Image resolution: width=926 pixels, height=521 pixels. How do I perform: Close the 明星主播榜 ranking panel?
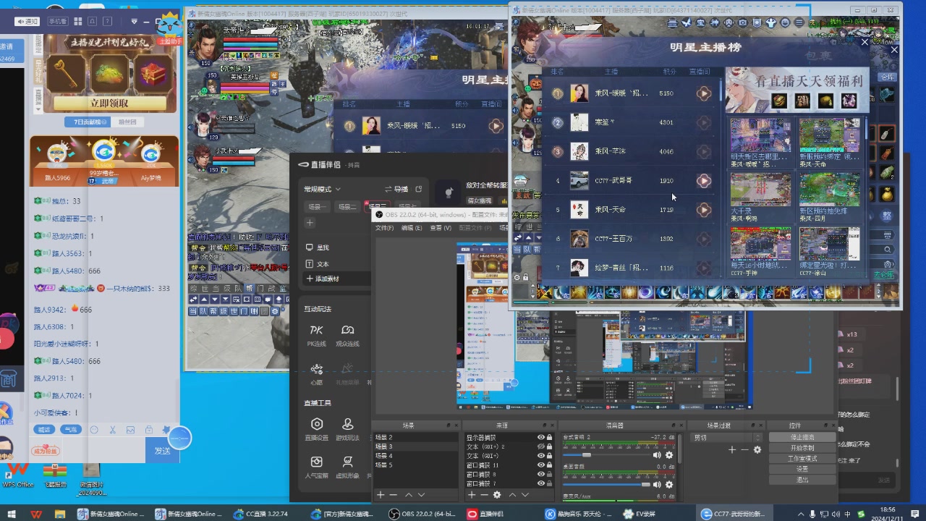pyautogui.click(x=865, y=42)
